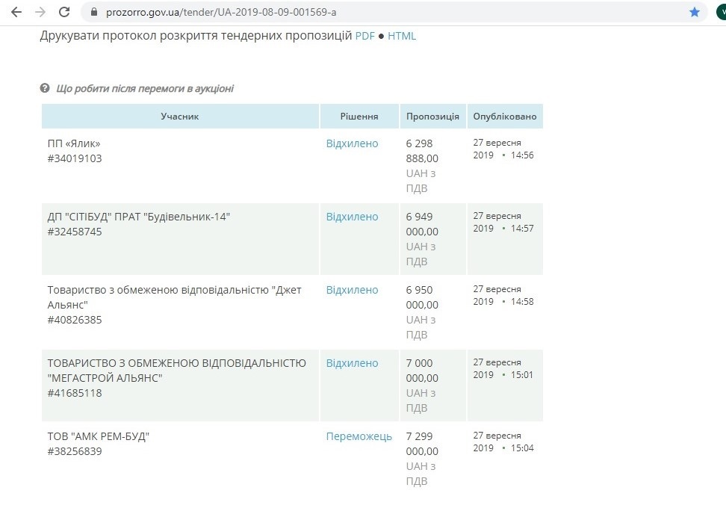Select participant name ПП «Ялик»
The image size is (726, 517).
coord(74,143)
